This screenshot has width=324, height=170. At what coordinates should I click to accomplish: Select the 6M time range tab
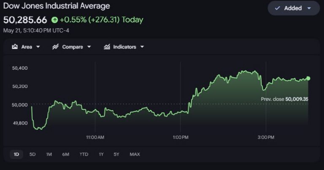(66, 154)
